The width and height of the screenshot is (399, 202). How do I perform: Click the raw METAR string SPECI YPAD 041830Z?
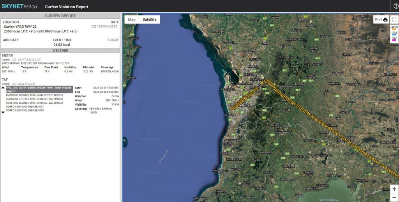(35, 64)
